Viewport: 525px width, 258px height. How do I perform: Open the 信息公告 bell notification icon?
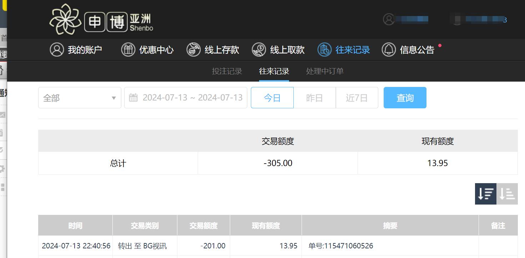pyautogui.click(x=389, y=50)
